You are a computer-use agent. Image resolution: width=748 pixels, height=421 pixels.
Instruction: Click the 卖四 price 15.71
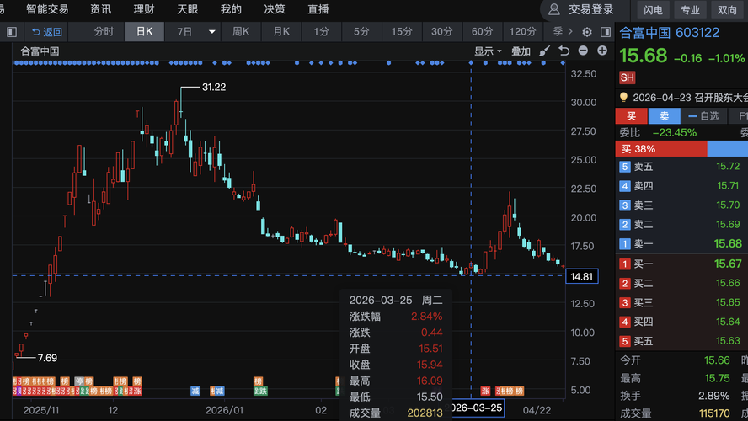pos(728,185)
